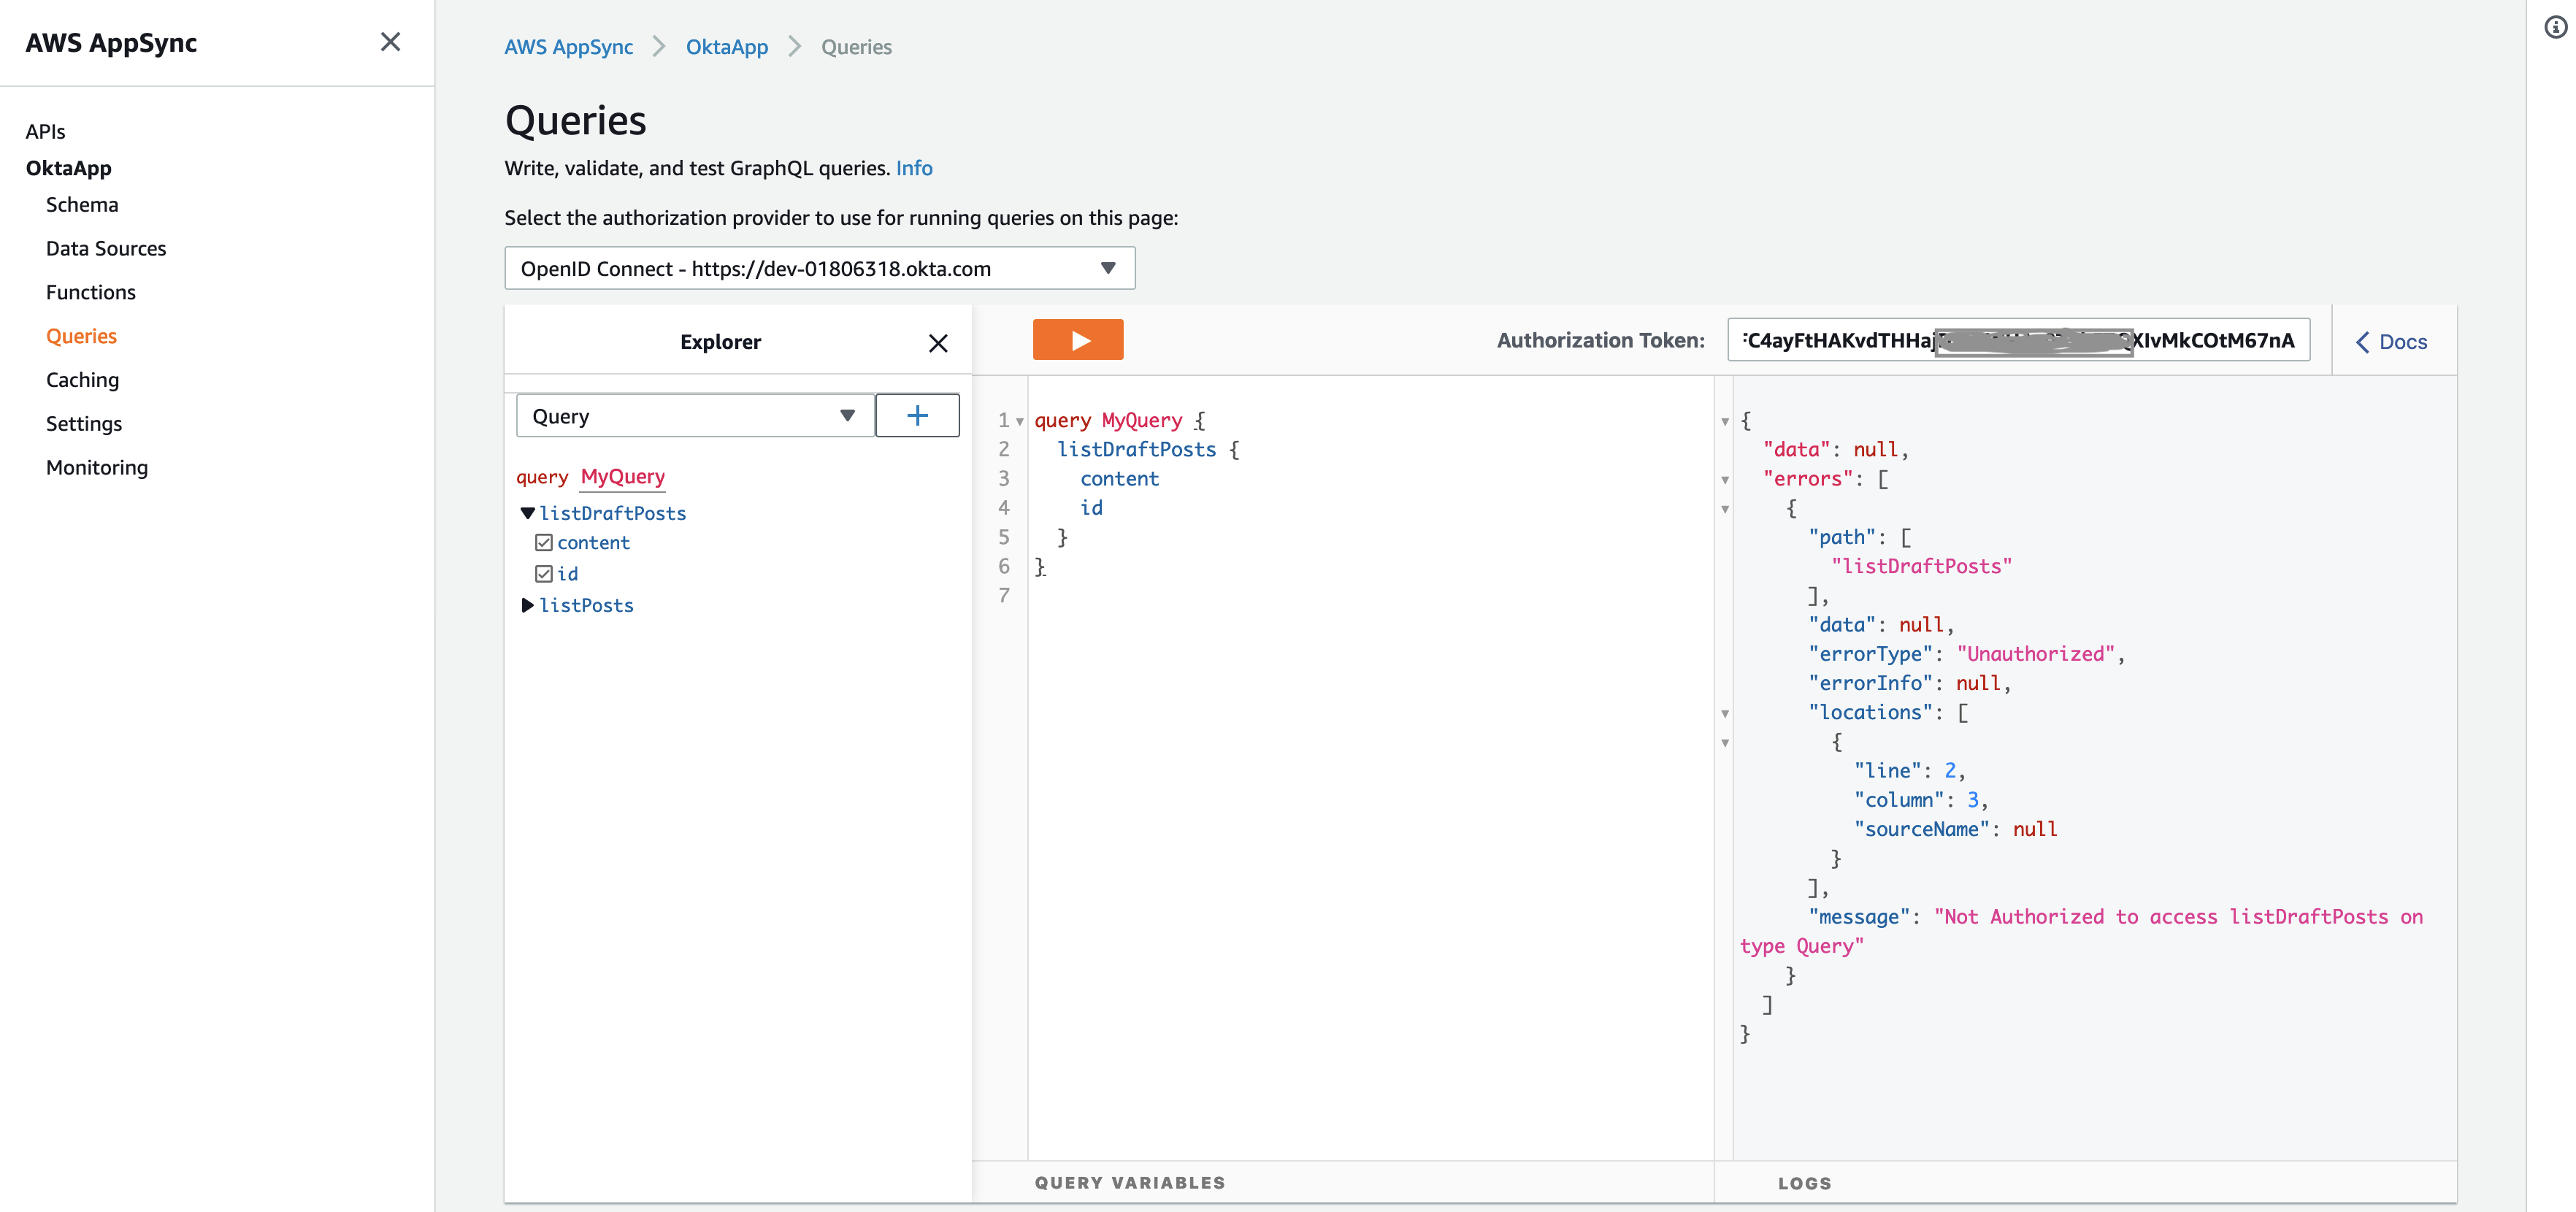
Task: Run the query with the orange play button
Action: (x=1077, y=340)
